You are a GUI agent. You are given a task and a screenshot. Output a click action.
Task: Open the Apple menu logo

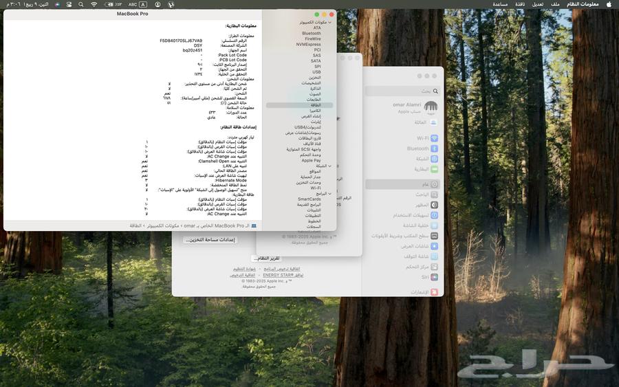[609, 4]
